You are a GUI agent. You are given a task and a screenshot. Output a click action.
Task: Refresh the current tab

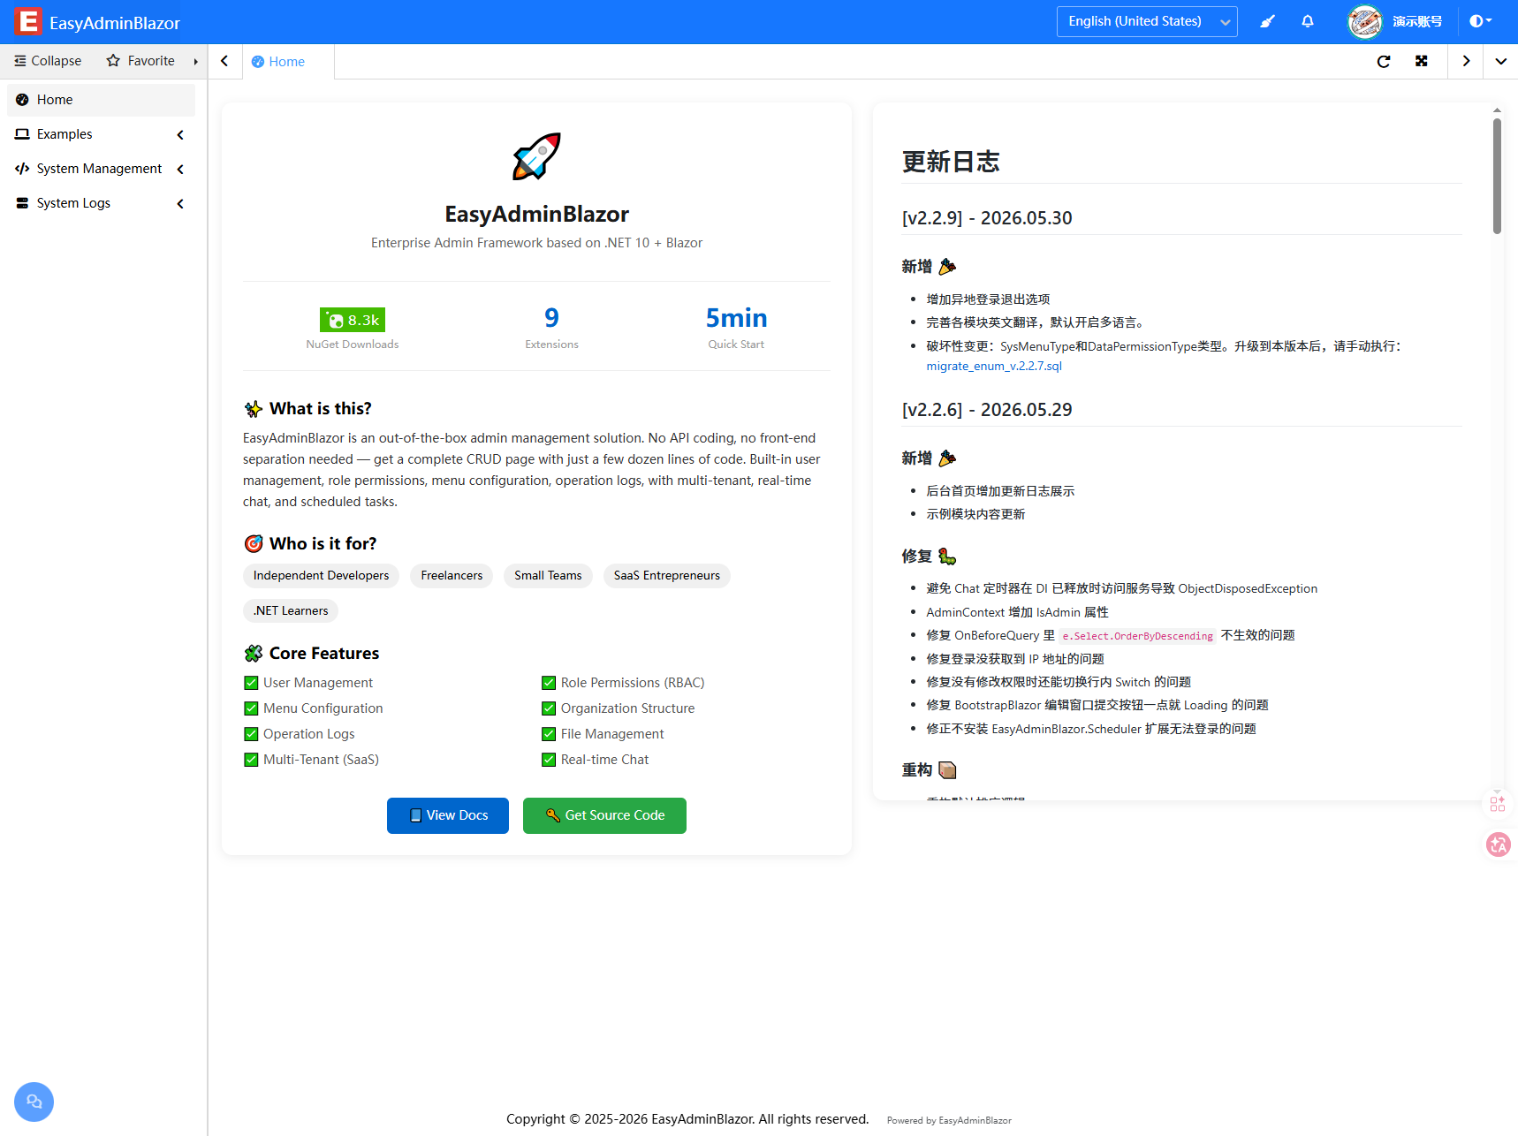[x=1384, y=61]
